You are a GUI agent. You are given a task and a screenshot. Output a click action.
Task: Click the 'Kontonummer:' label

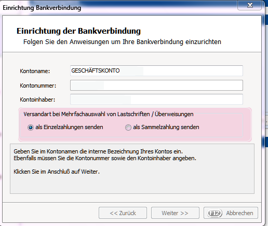pyautogui.click(x=38, y=86)
